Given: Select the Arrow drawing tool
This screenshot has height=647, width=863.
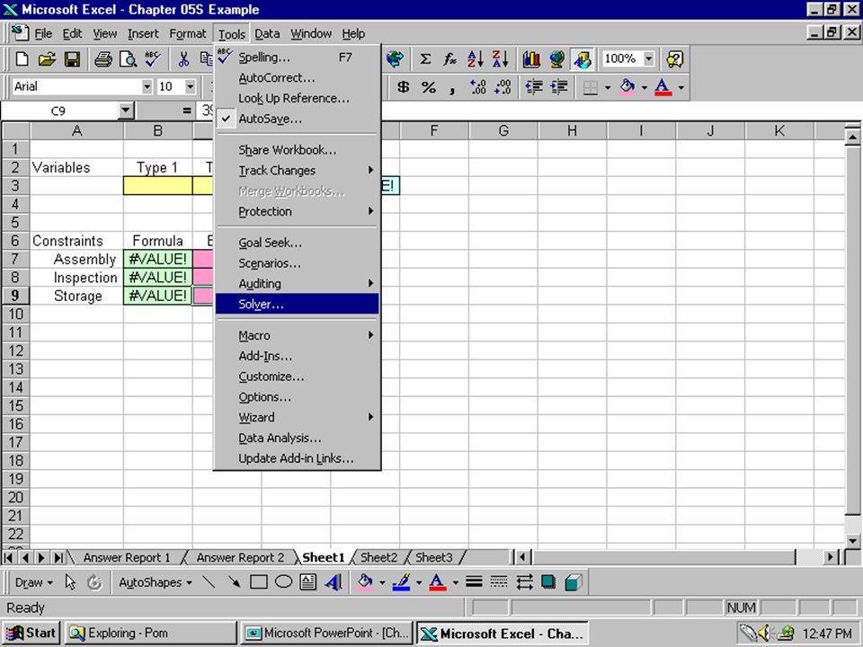Looking at the screenshot, I should (234, 582).
